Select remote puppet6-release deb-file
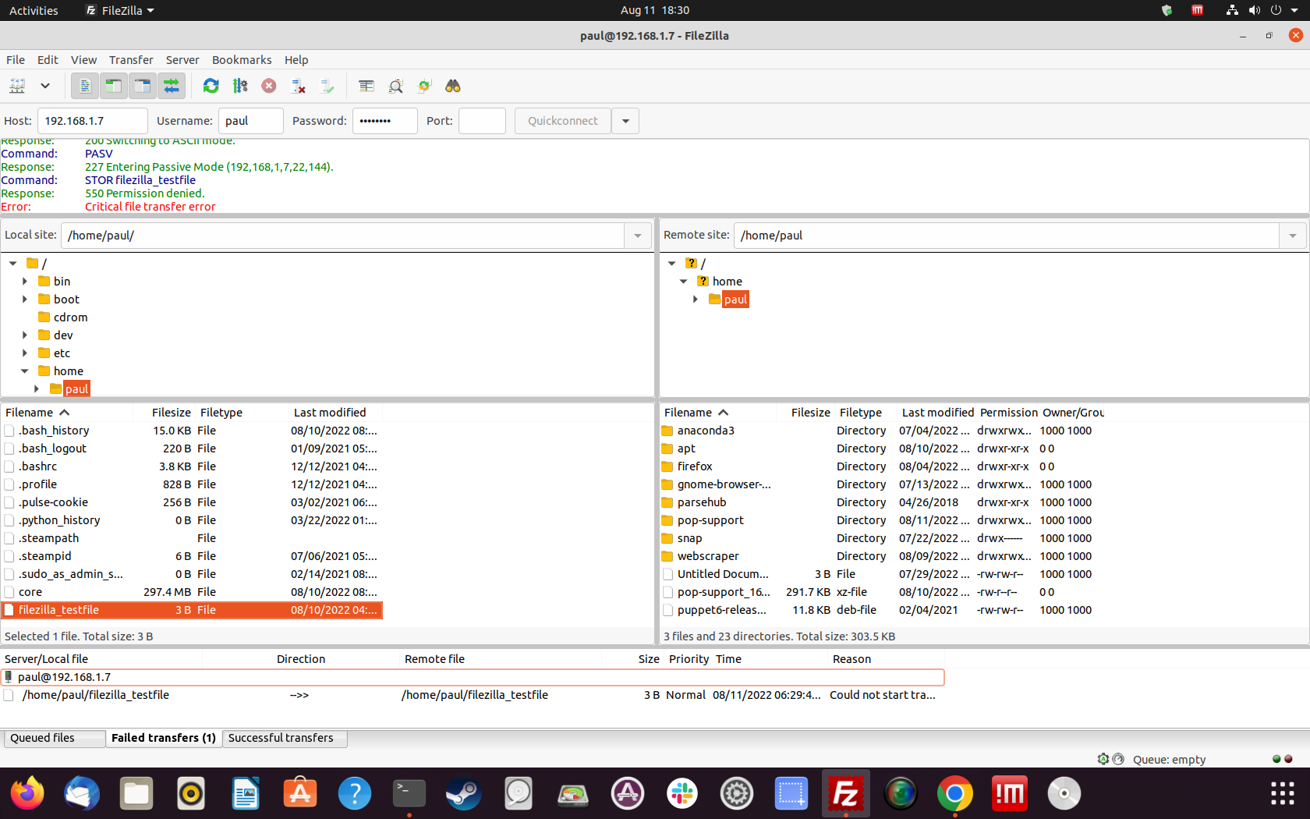The height and width of the screenshot is (819, 1310). pyautogui.click(x=881, y=610)
